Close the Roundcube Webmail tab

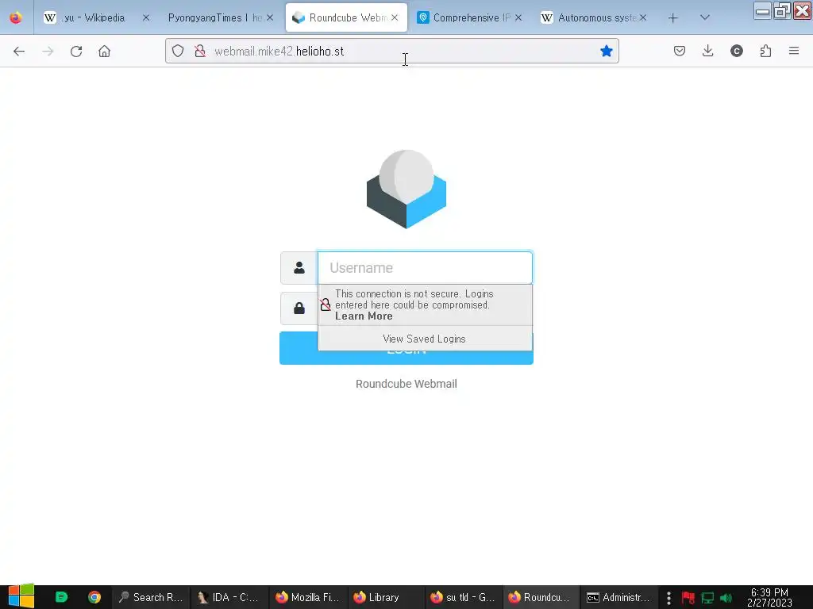395,17
